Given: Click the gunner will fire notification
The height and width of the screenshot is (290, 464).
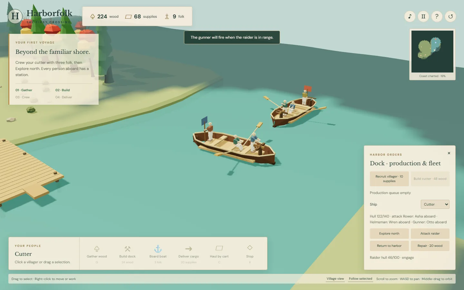Looking at the screenshot, I should click(232, 37).
